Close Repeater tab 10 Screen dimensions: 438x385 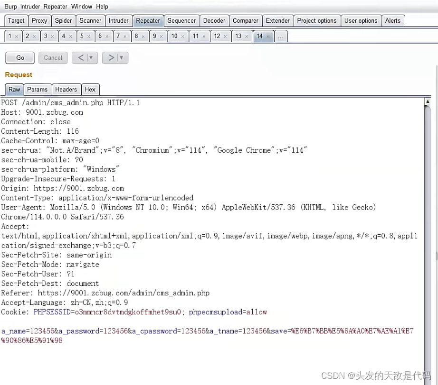183,36
